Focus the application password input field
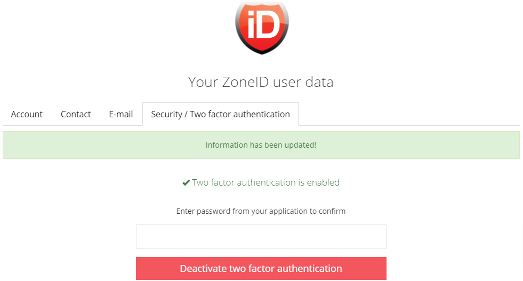Image resolution: width=523 pixels, height=281 pixels. [261, 237]
